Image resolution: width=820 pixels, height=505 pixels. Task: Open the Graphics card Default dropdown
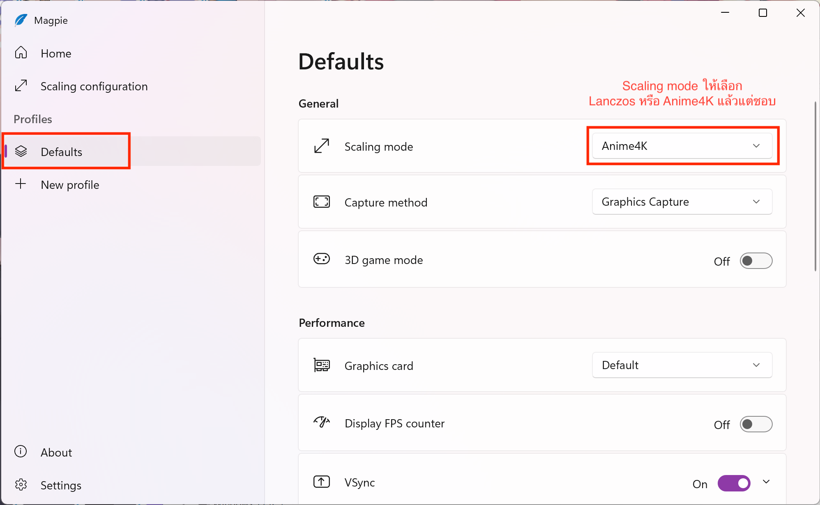(682, 365)
